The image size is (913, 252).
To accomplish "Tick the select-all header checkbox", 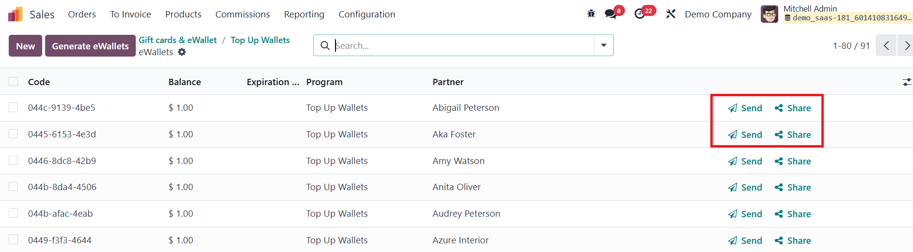I will pyautogui.click(x=14, y=82).
